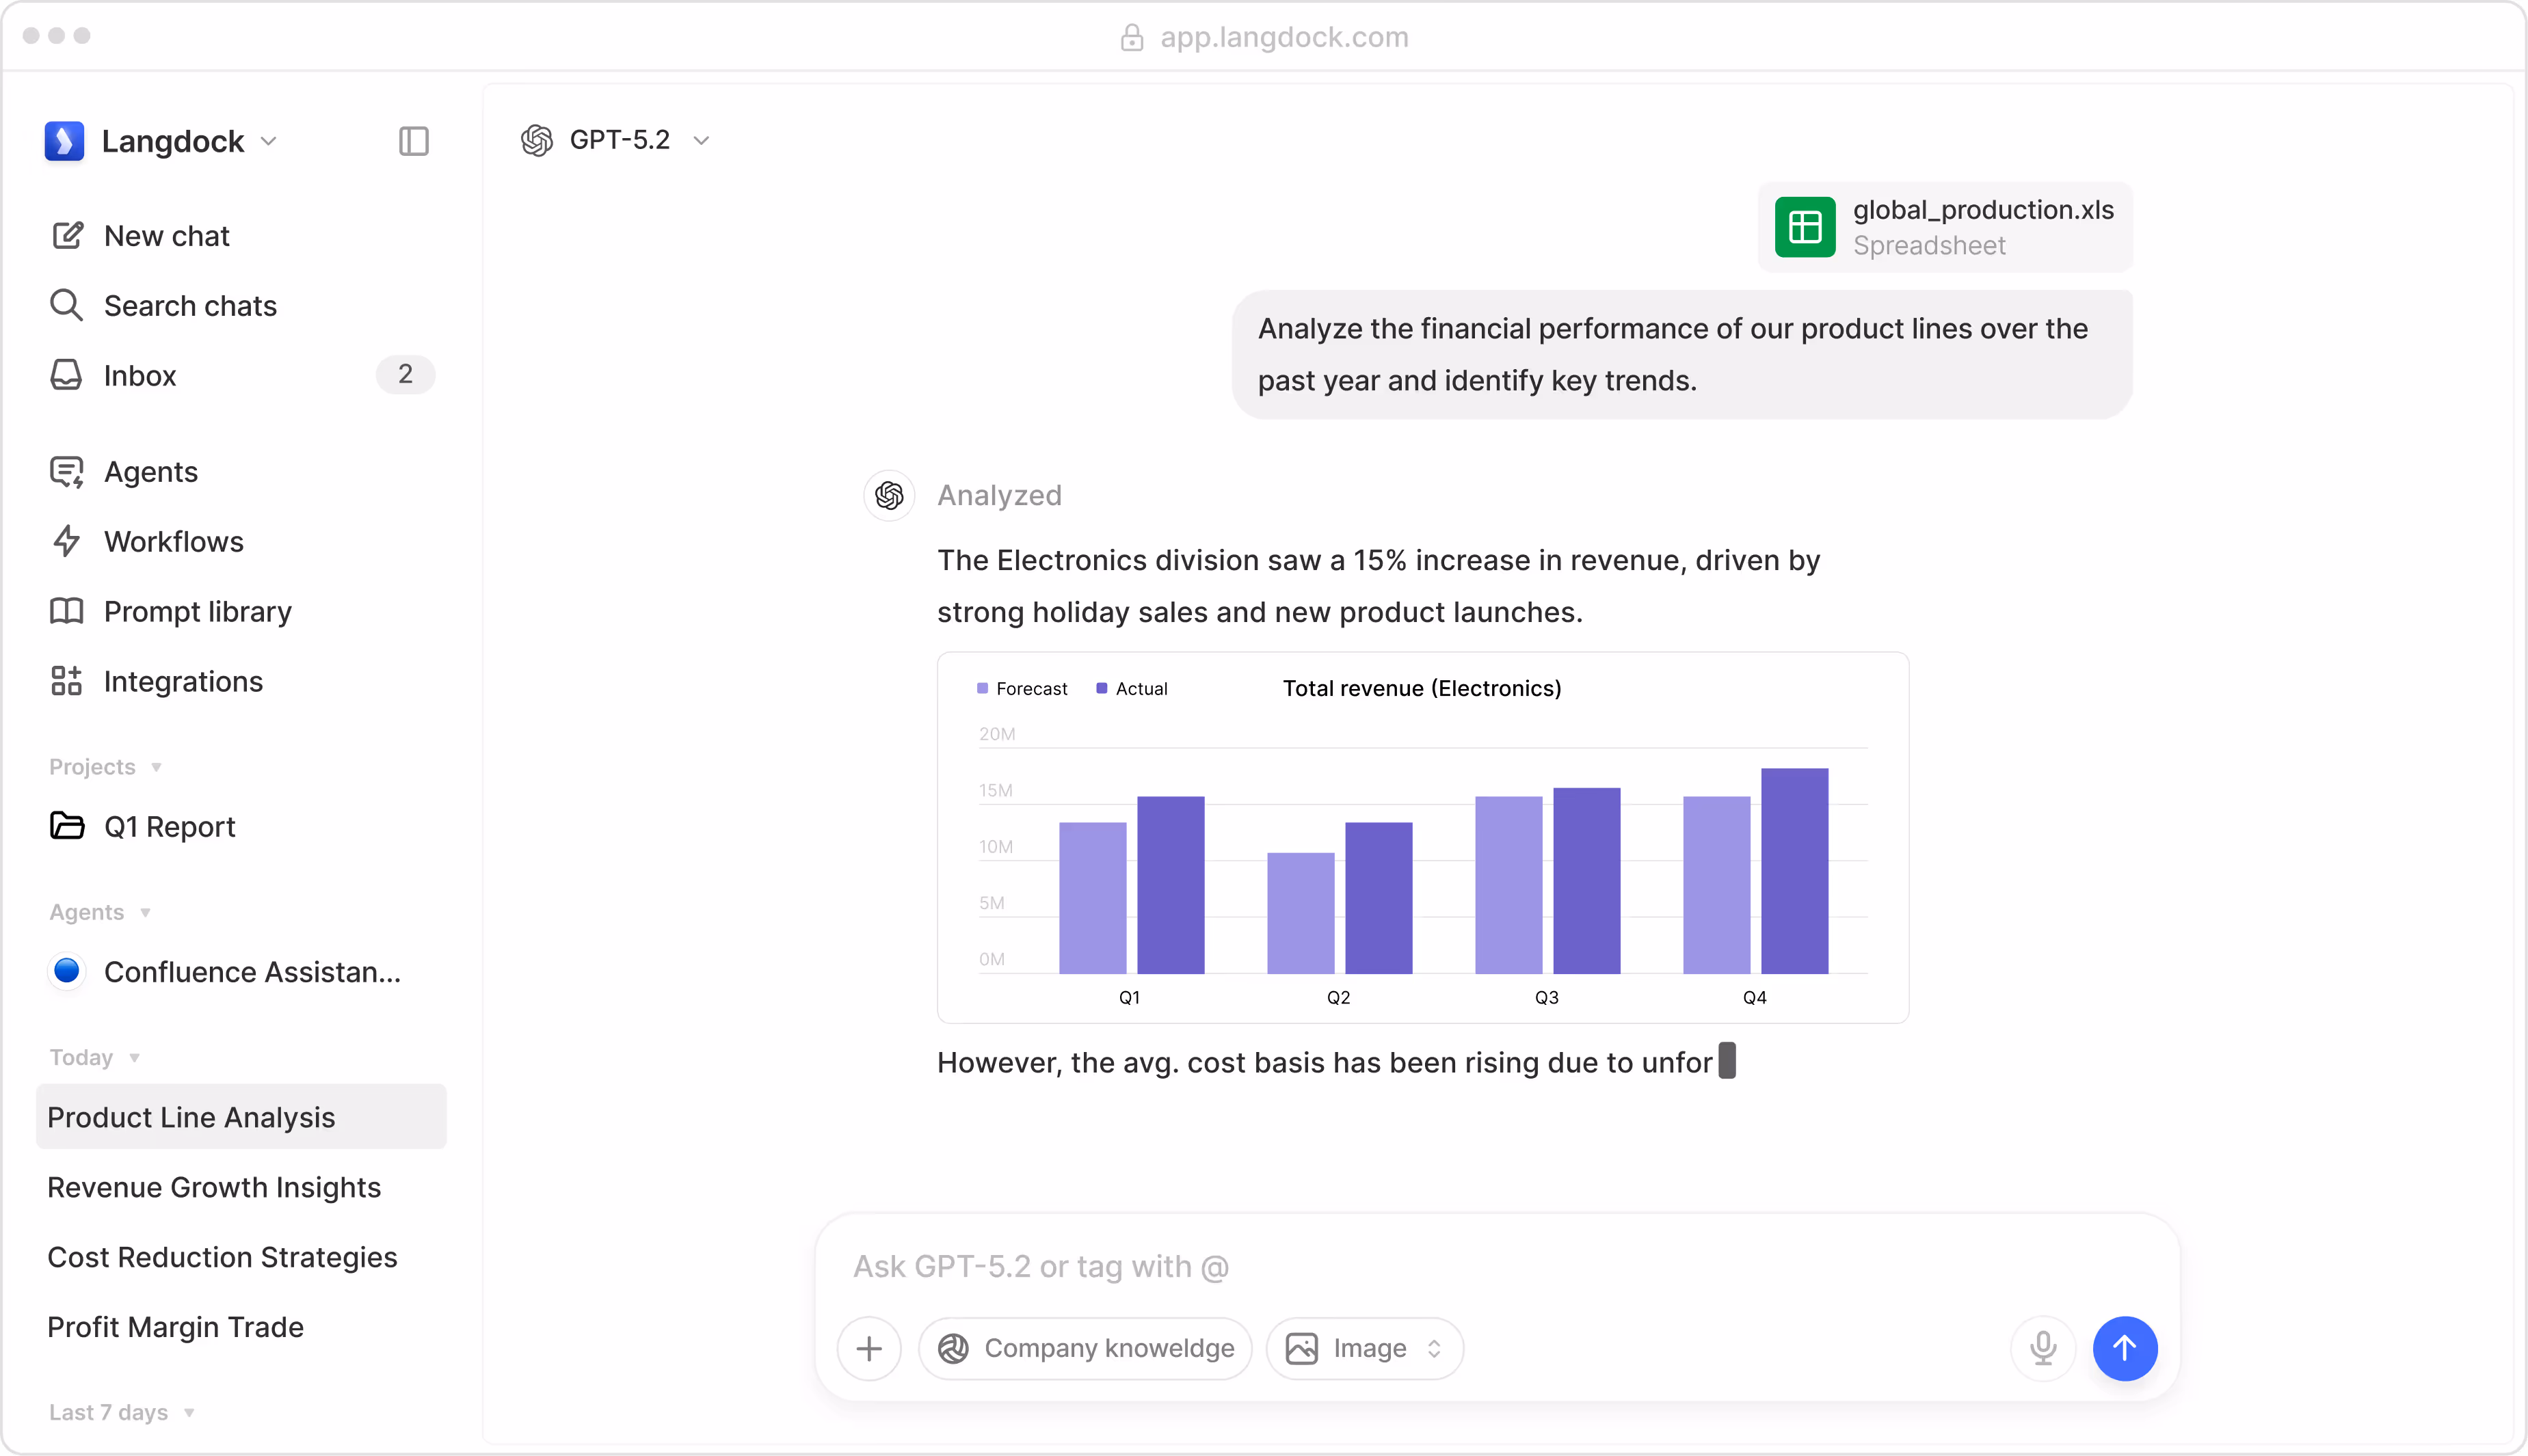Toggle Company knowledge option

pyautogui.click(x=1085, y=1348)
